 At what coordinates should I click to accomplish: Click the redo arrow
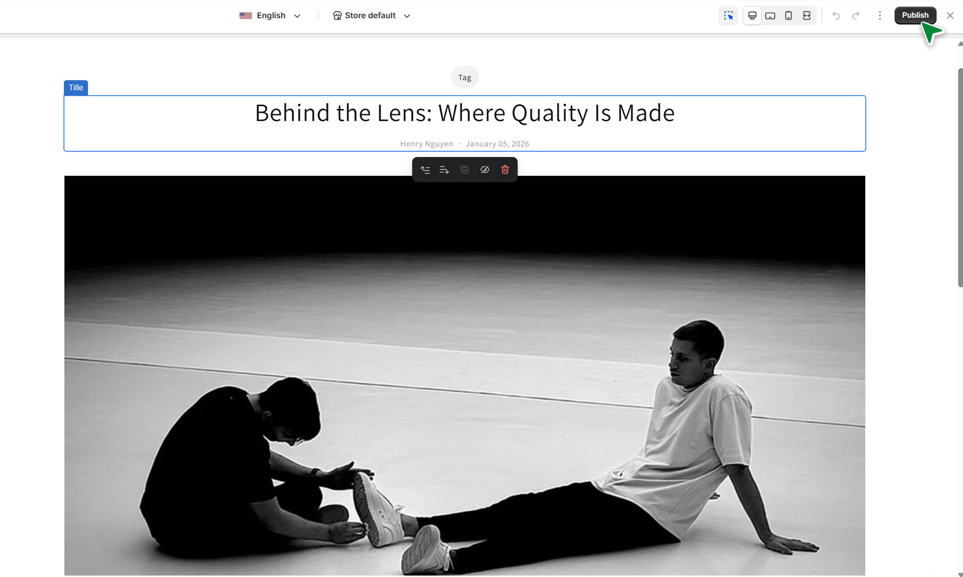click(x=856, y=15)
